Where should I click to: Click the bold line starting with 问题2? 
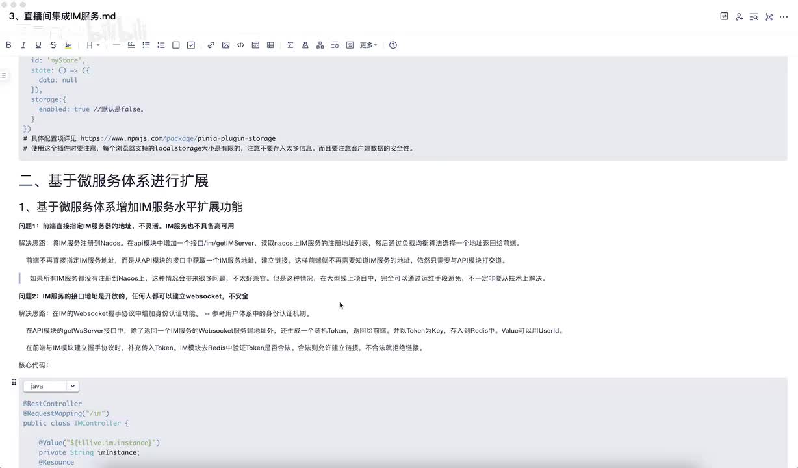click(133, 296)
